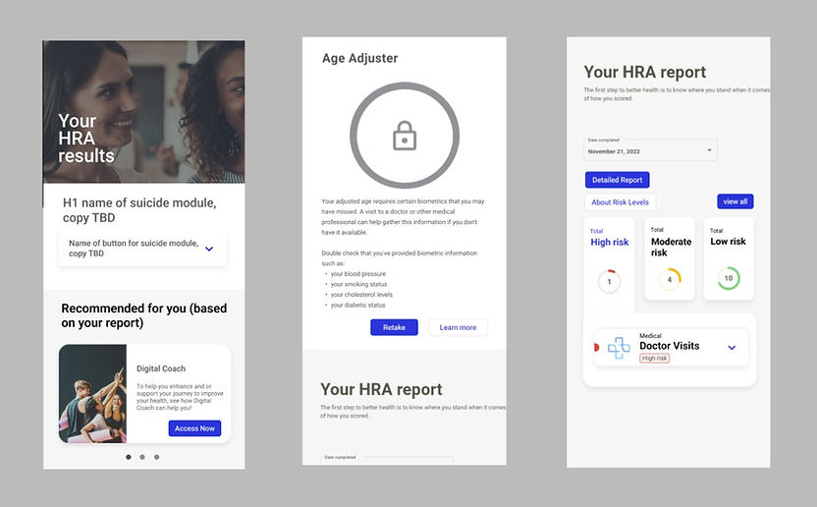Screen dimensions: 817x507
Task: Click Recommended for you heading
Action: [143, 315]
